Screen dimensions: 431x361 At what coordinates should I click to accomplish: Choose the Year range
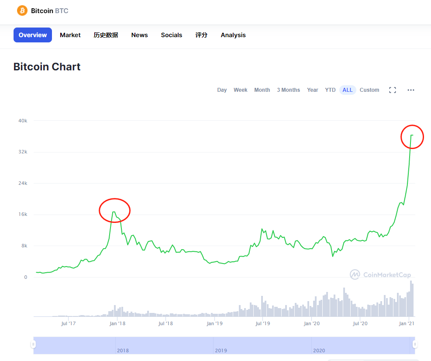pyautogui.click(x=313, y=90)
